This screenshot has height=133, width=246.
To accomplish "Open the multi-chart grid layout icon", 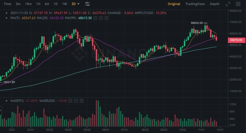I will coord(238,4).
